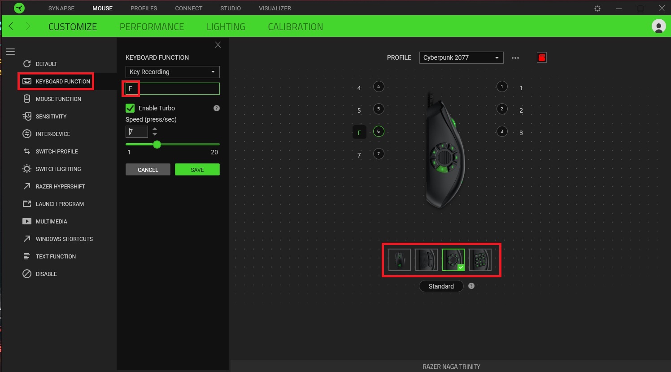Open the user account avatar
671x372 pixels.
coord(658,26)
